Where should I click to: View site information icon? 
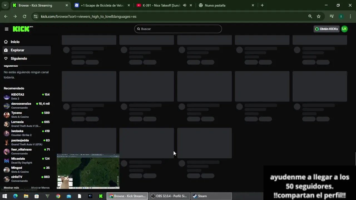[x=36, y=16]
